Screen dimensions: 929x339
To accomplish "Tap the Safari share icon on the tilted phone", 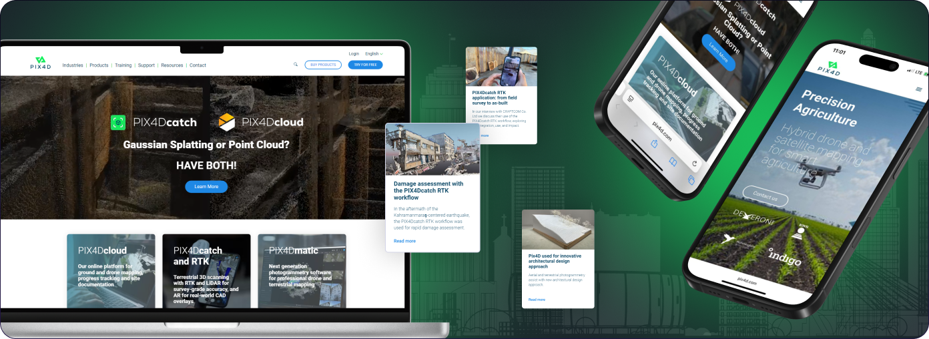I will 654,143.
